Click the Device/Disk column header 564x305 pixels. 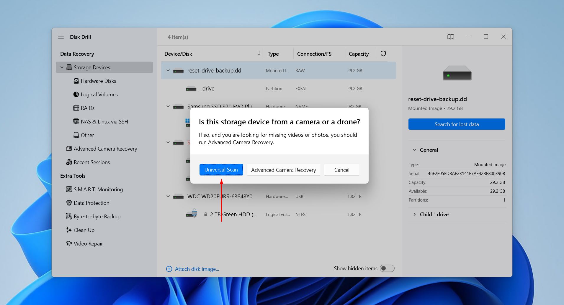[x=178, y=54]
